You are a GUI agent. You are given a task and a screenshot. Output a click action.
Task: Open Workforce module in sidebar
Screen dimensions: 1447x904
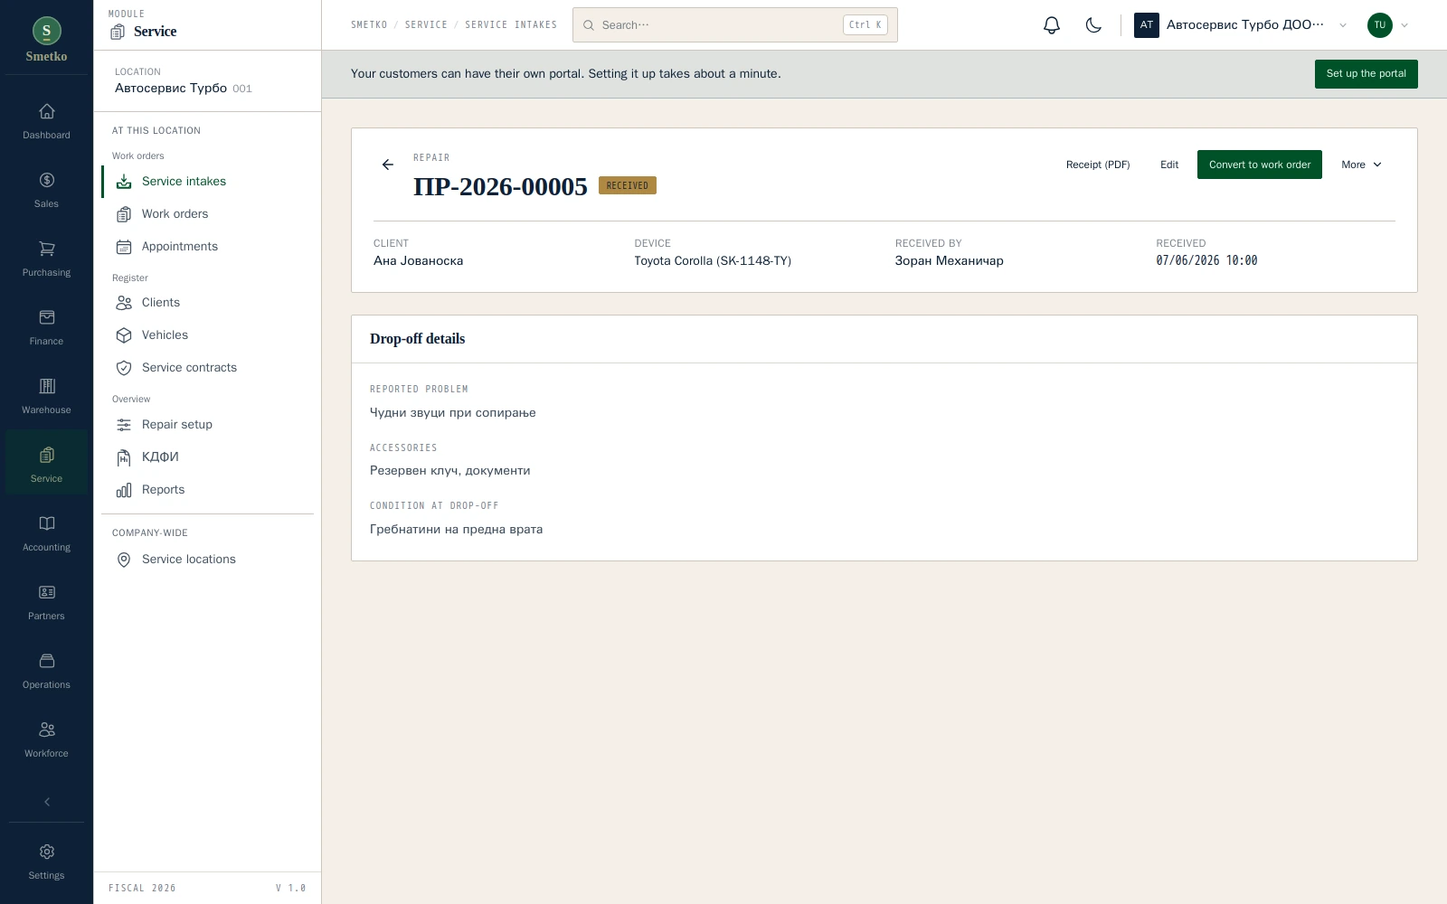coord(46,739)
